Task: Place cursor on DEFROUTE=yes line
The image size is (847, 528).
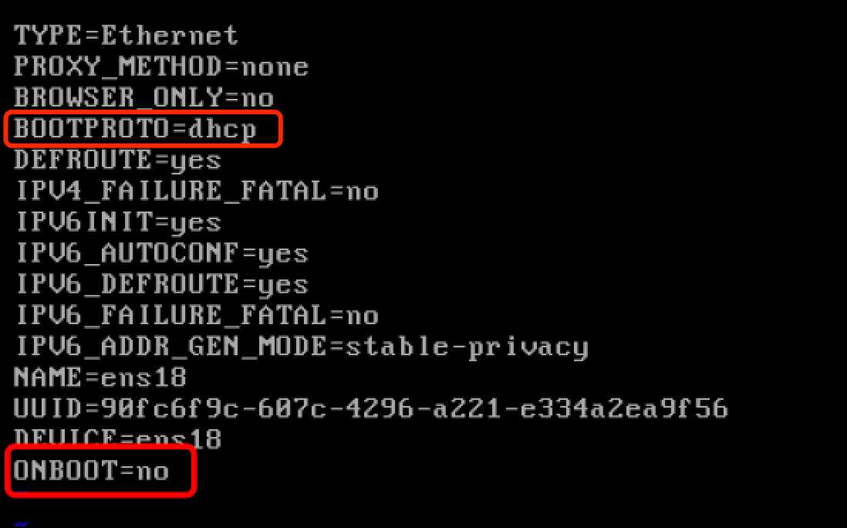Action: (x=118, y=161)
